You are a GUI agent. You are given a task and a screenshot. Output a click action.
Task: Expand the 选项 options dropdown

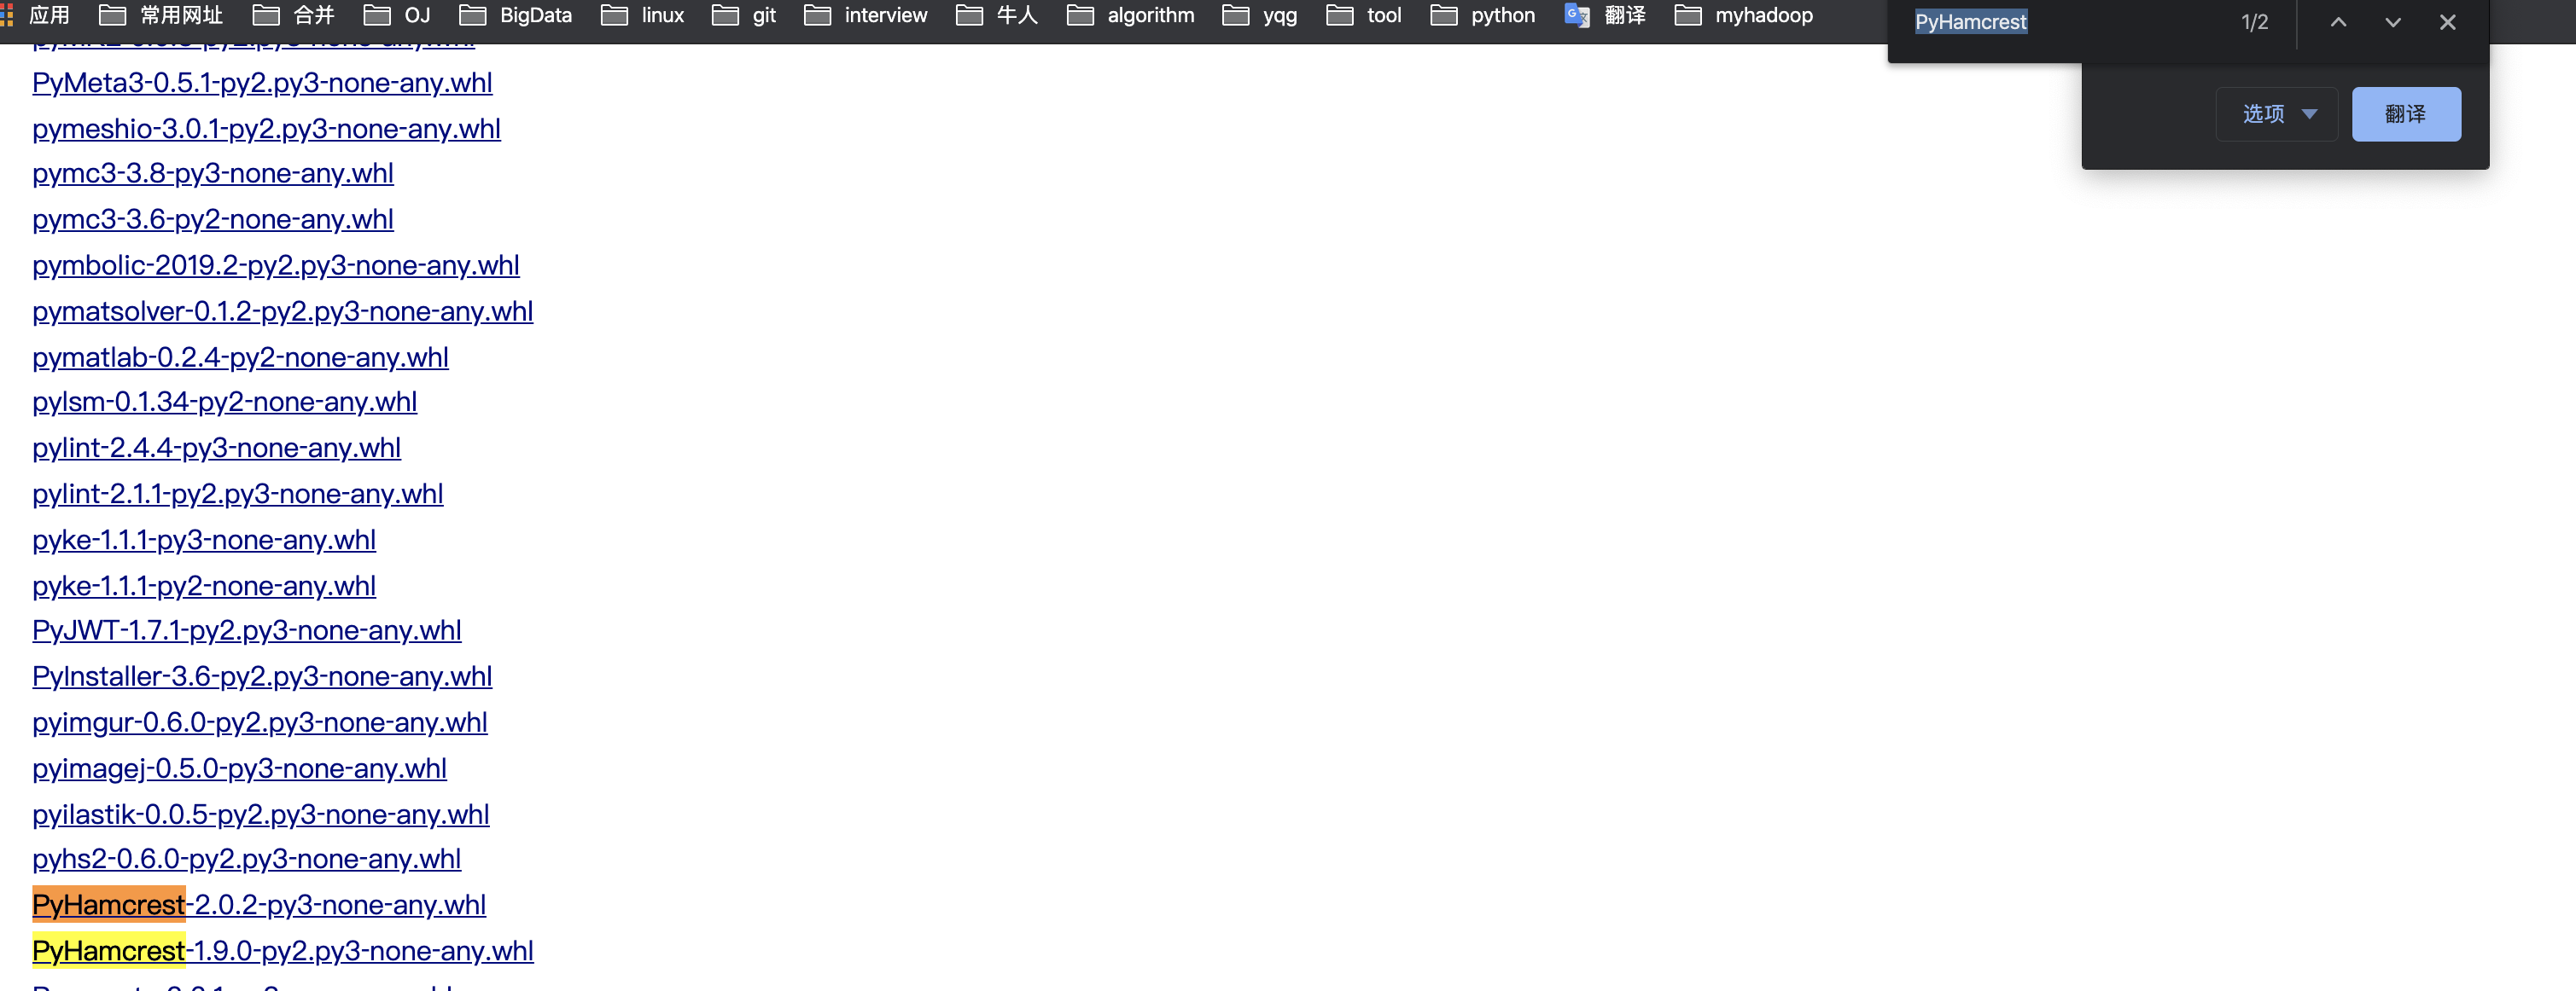2277,114
